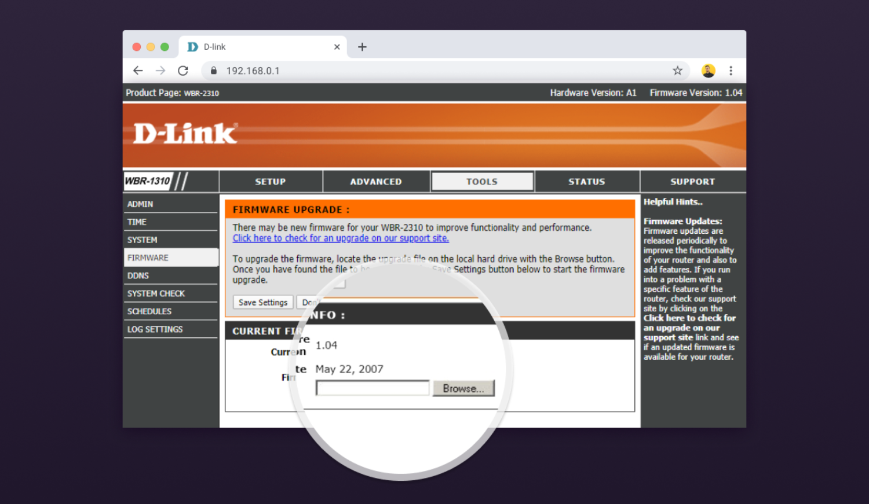The height and width of the screenshot is (504, 869).
Task: Switch to the SETUP tab
Action: pyautogui.click(x=271, y=181)
